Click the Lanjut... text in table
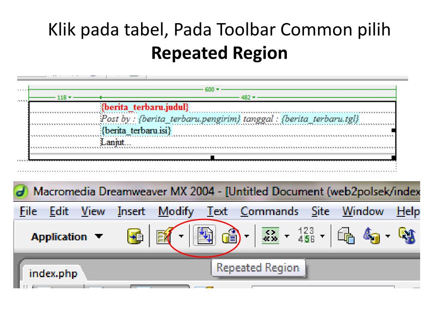This screenshot has width=439, height=329. tap(116, 142)
